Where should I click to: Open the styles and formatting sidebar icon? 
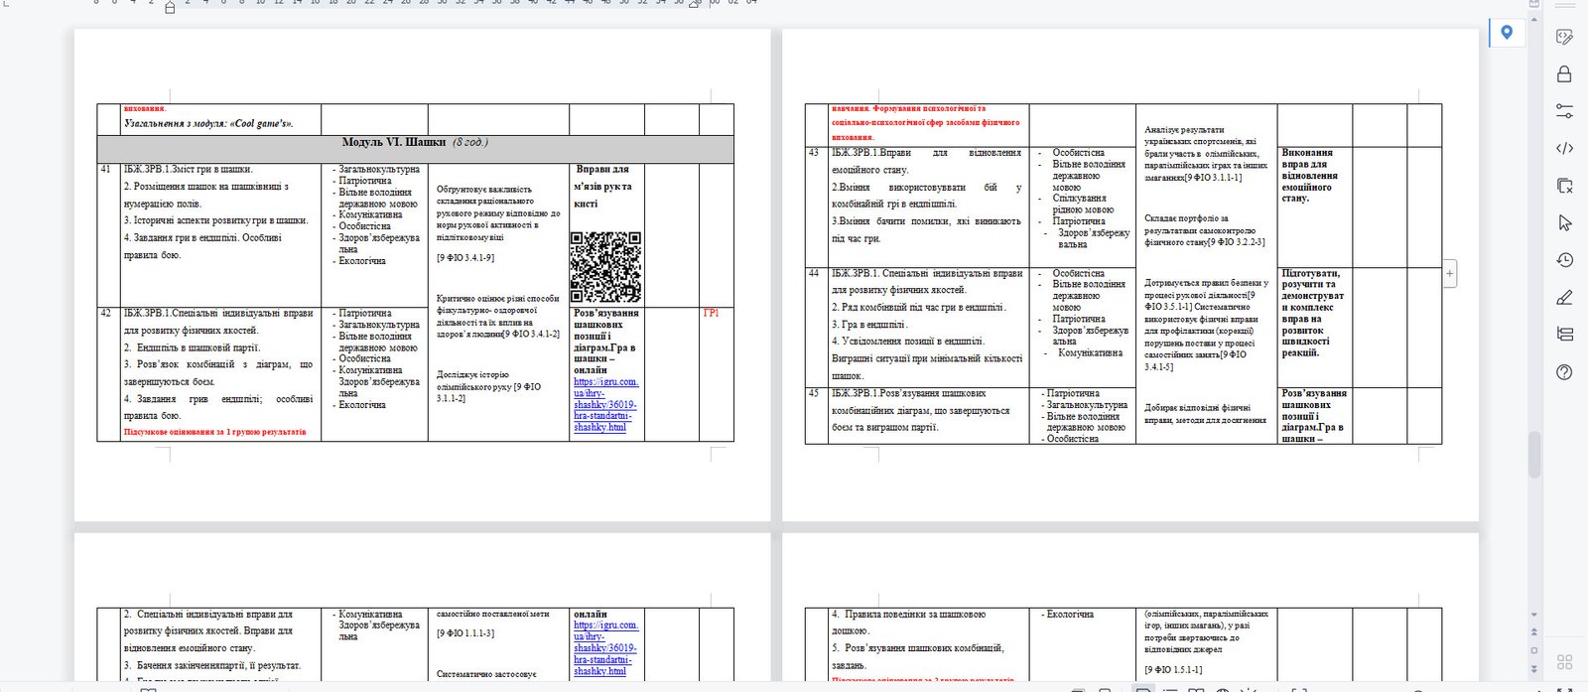point(1564,37)
